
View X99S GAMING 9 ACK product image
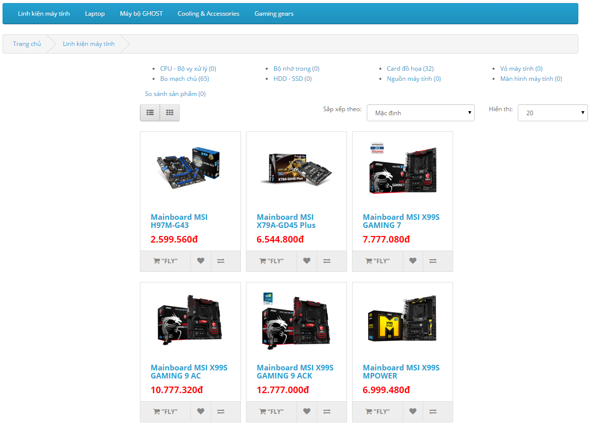point(296,320)
